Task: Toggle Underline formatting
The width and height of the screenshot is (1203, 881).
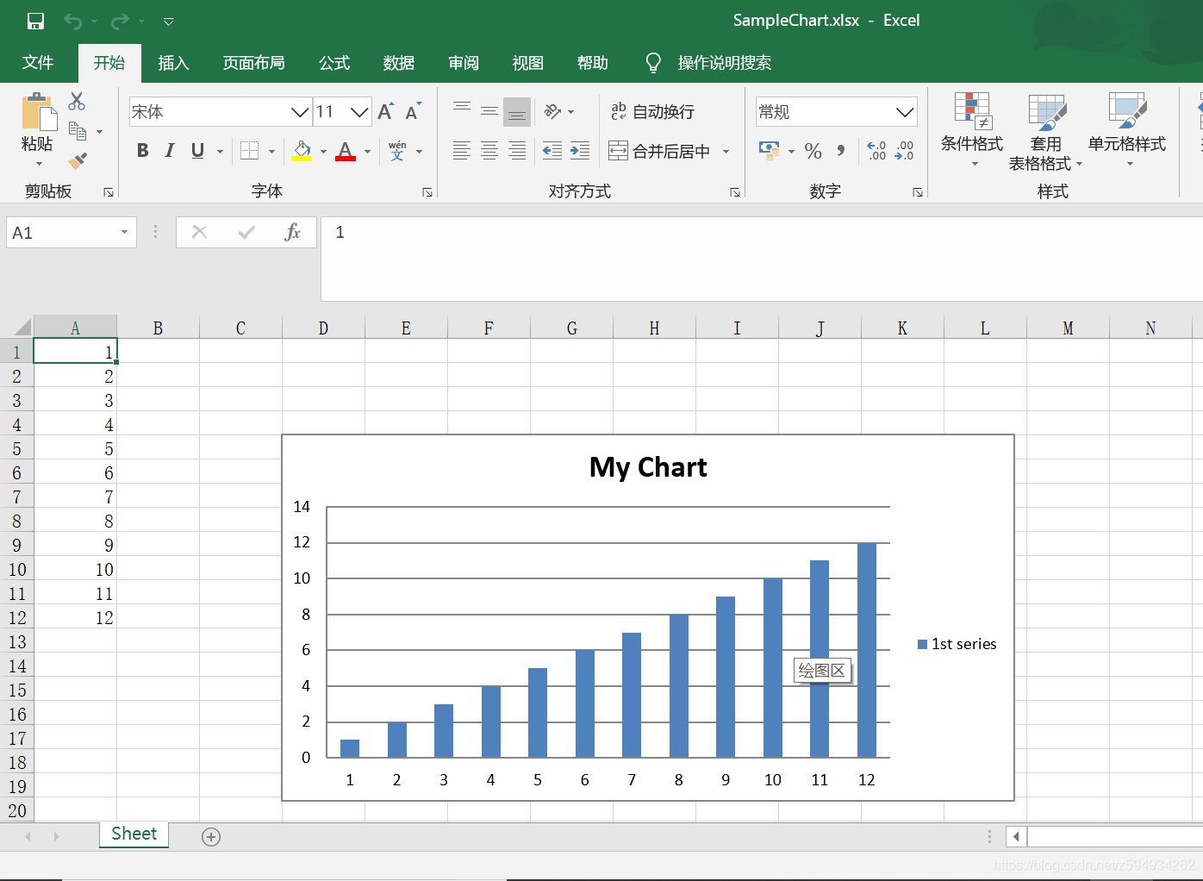Action: tap(197, 151)
